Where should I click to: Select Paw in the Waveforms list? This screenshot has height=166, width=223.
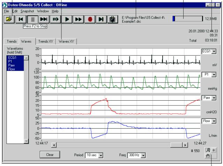tap(15, 65)
